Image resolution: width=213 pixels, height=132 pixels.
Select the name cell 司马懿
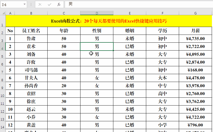(x=31, y=70)
